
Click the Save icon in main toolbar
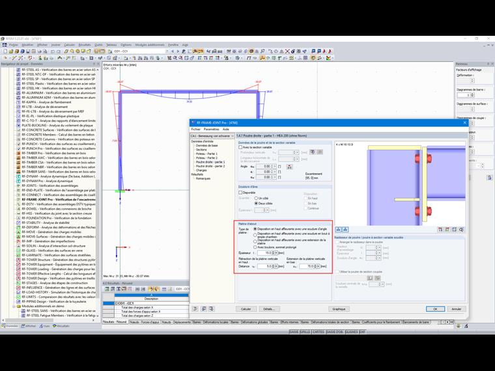[28, 51]
